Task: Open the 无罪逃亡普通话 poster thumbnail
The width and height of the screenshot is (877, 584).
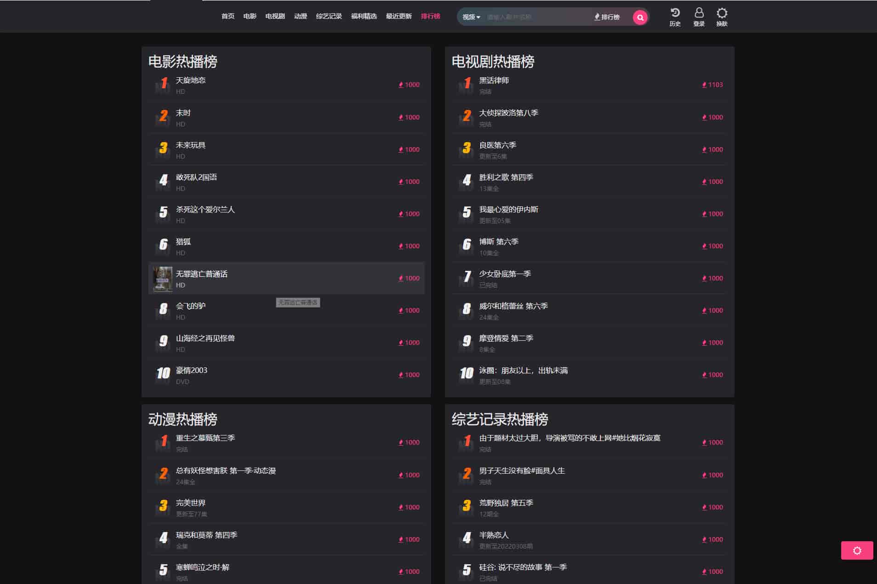Action: pos(163,279)
